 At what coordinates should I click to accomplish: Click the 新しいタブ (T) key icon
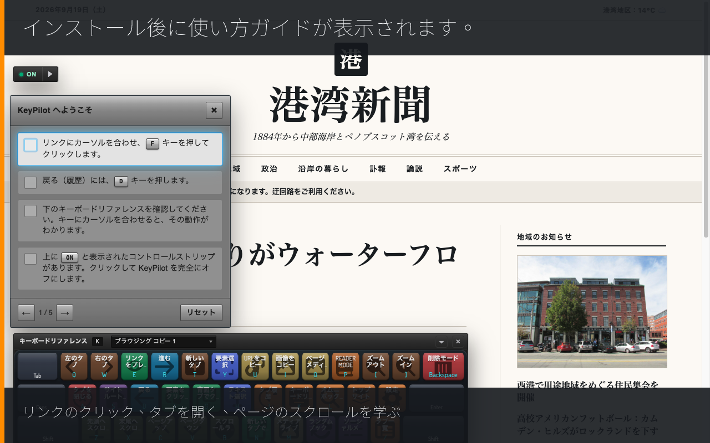tap(195, 367)
